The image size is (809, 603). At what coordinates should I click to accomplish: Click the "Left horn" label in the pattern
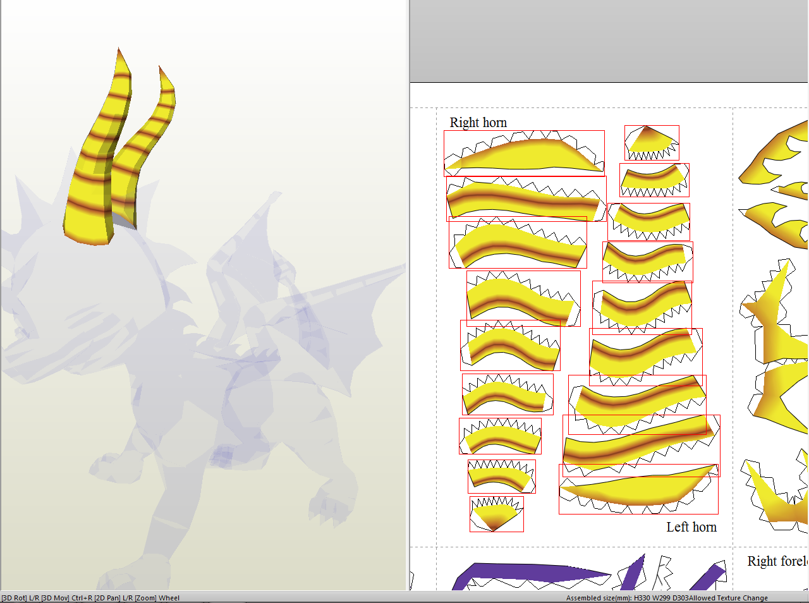pos(691,527)
